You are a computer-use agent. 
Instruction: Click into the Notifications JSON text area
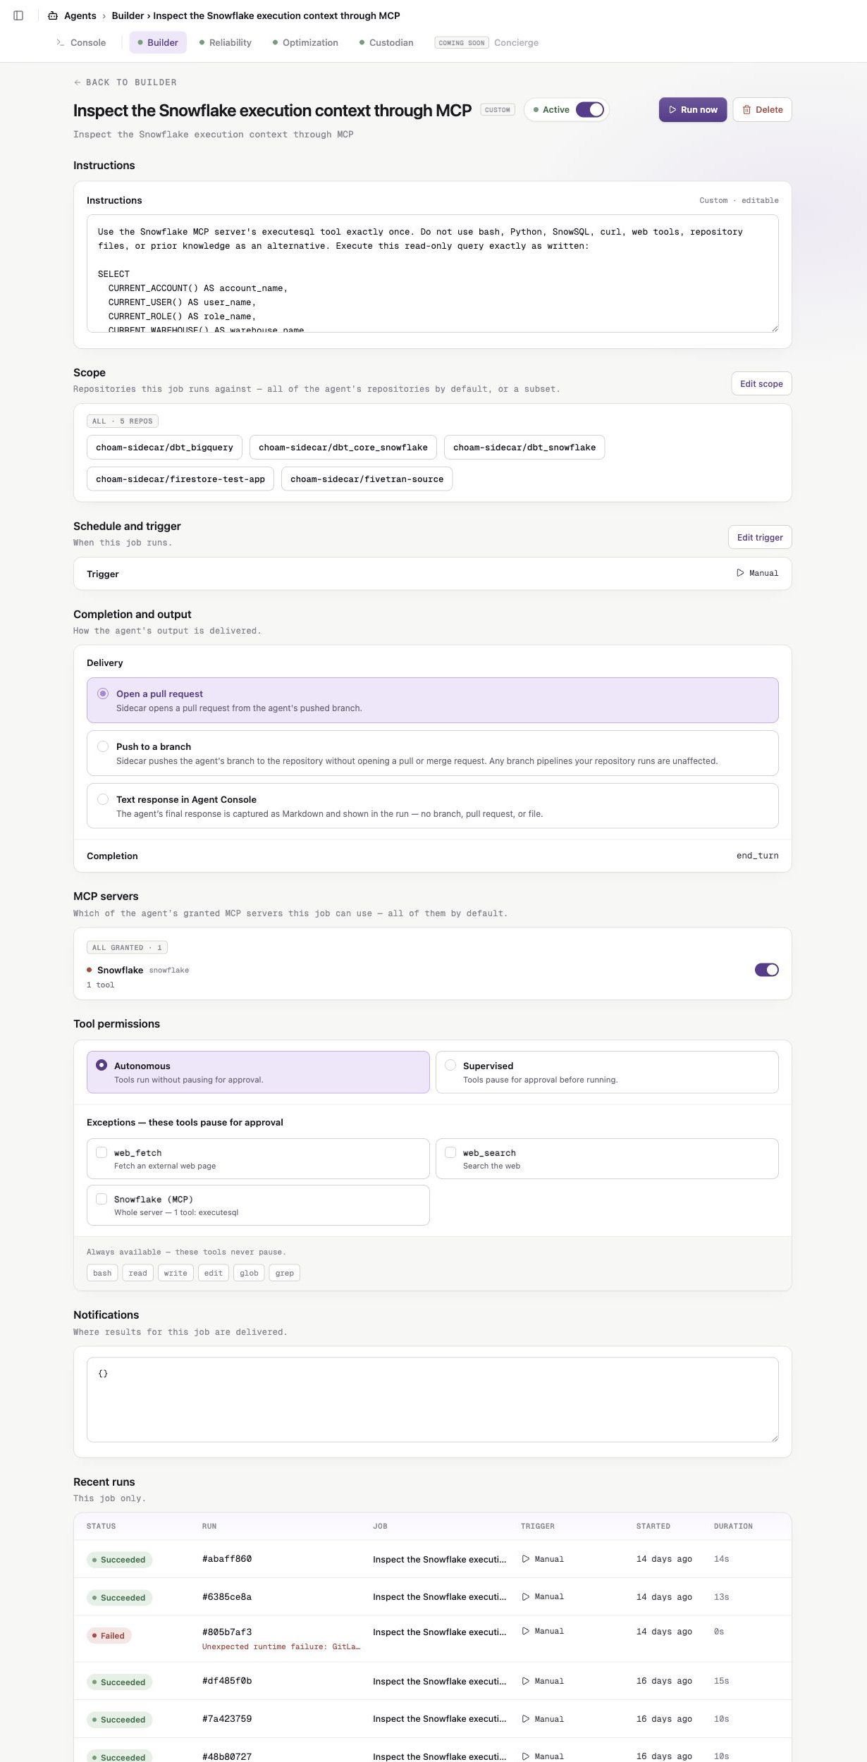pyautogui.click(x=433, y=1399)
